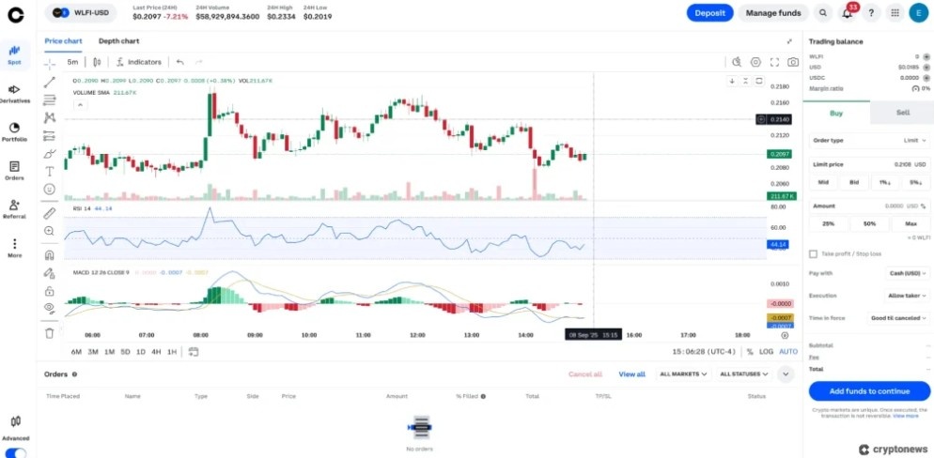
Task: Switch to the Sell tab
Action: click(902, 112)
